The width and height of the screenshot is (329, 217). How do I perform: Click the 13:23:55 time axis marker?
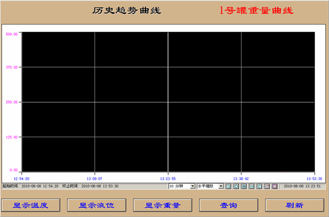click(168, 179)
